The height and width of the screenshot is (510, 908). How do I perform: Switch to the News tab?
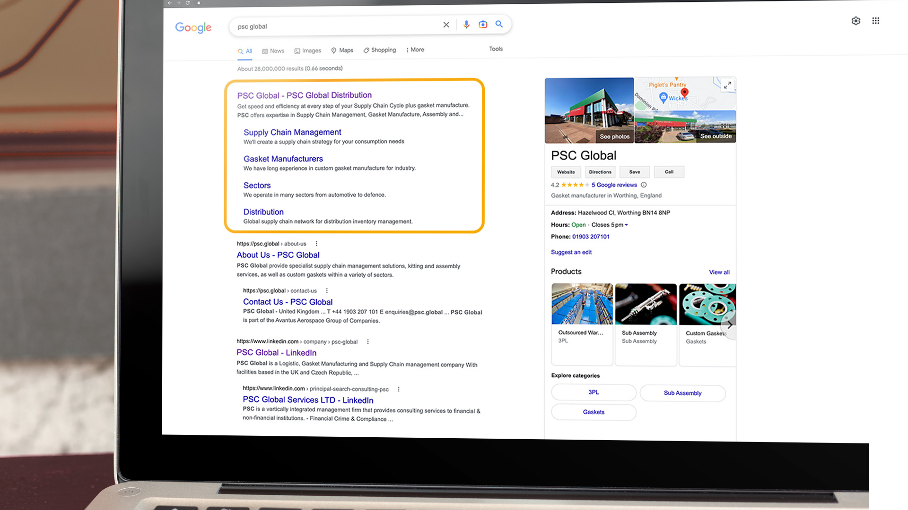[273, 51]
